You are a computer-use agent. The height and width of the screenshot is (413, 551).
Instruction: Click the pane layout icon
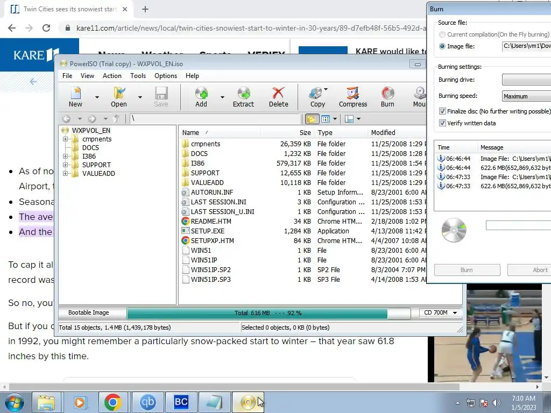[349, 119]
